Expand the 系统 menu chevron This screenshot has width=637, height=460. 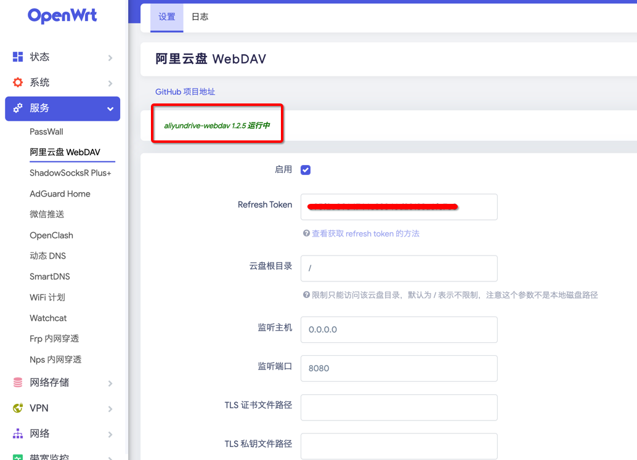click(x=110, y=83)
